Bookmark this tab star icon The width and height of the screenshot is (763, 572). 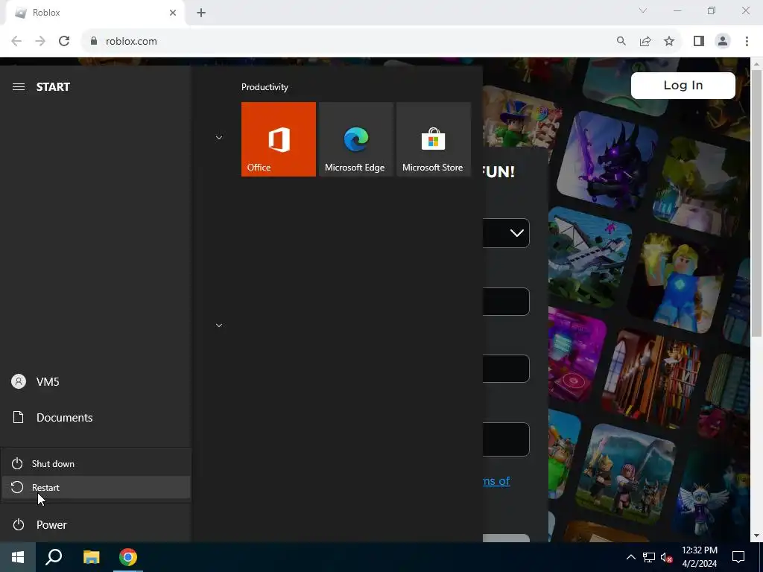669,42
